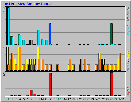
Task: Click day label "20" on the x-axis
Action: (x=81, y=99)
